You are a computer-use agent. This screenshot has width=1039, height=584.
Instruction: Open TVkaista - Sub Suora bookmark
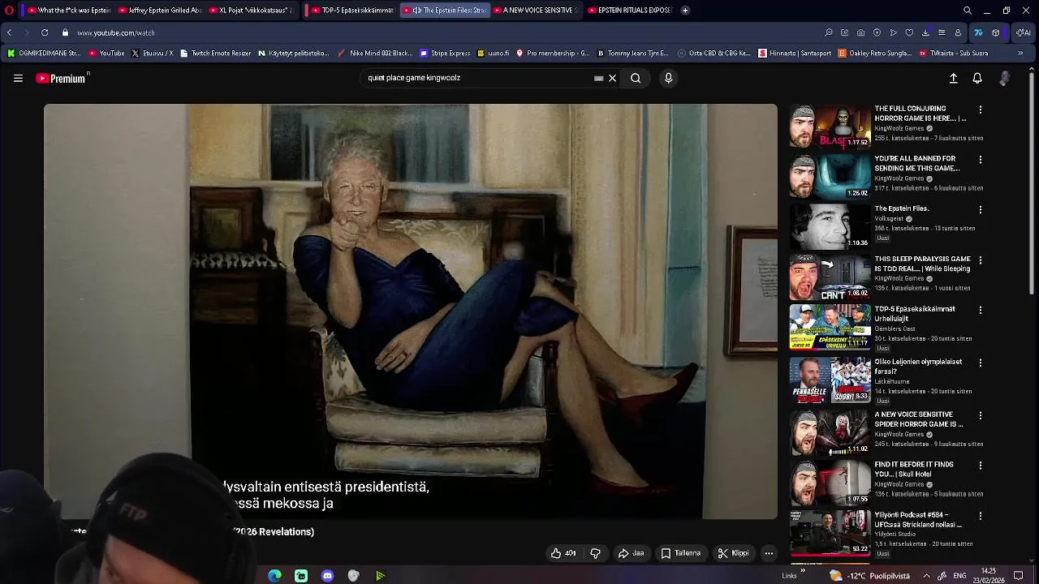(x=954, y=54)
